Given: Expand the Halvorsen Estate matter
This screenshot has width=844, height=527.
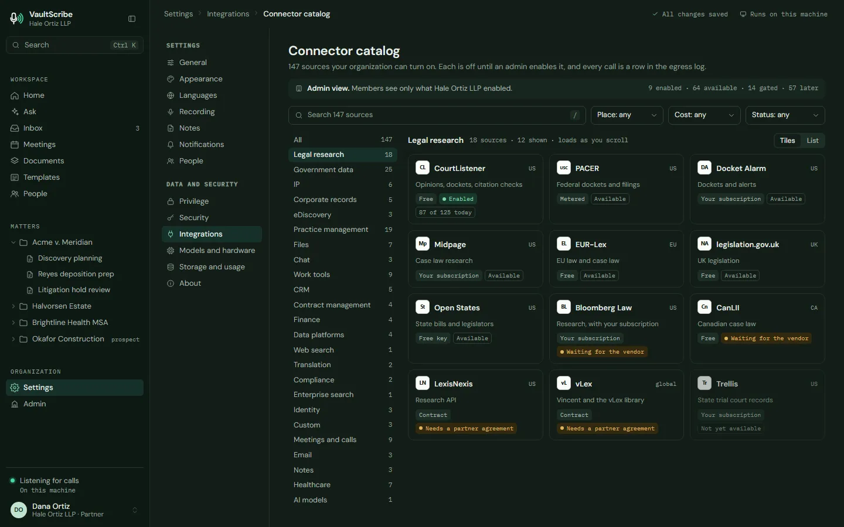Looking at the screenshot, I should coord(13,306).
